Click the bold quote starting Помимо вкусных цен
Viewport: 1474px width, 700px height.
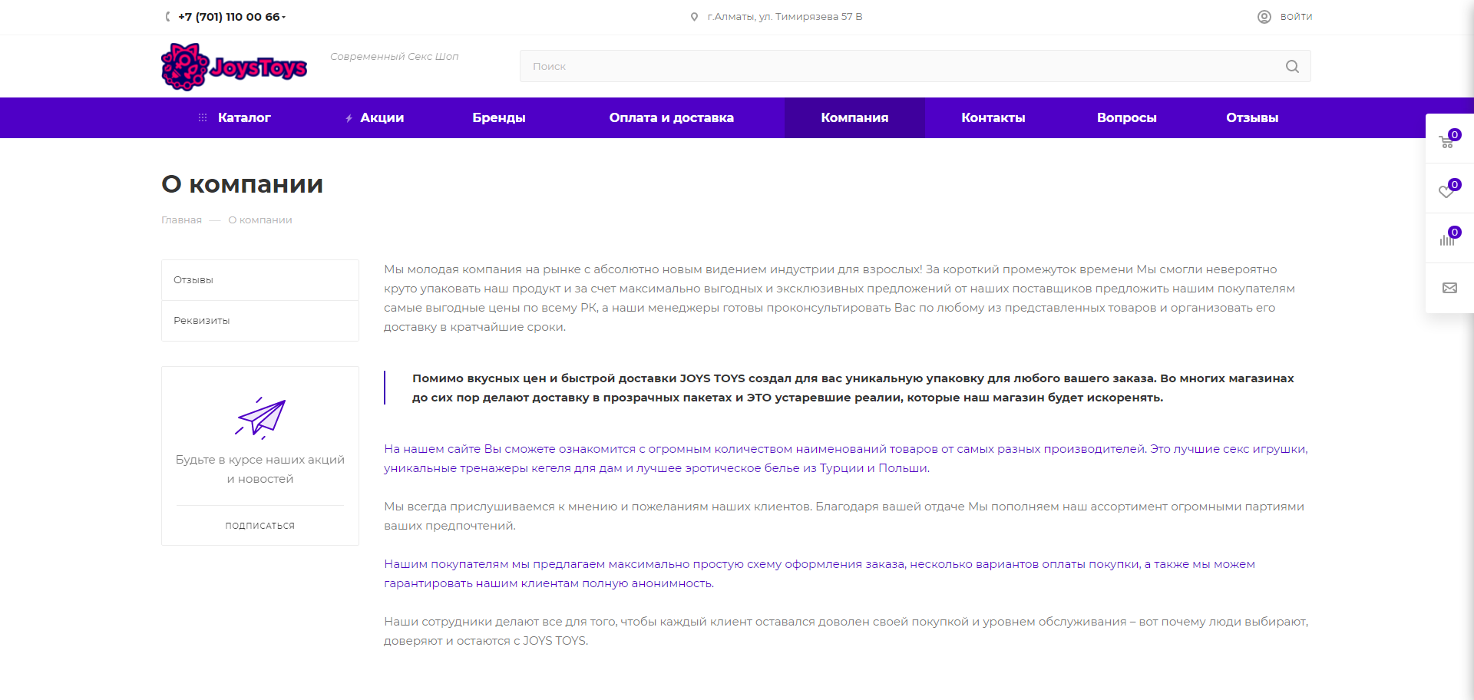(853, 388)
